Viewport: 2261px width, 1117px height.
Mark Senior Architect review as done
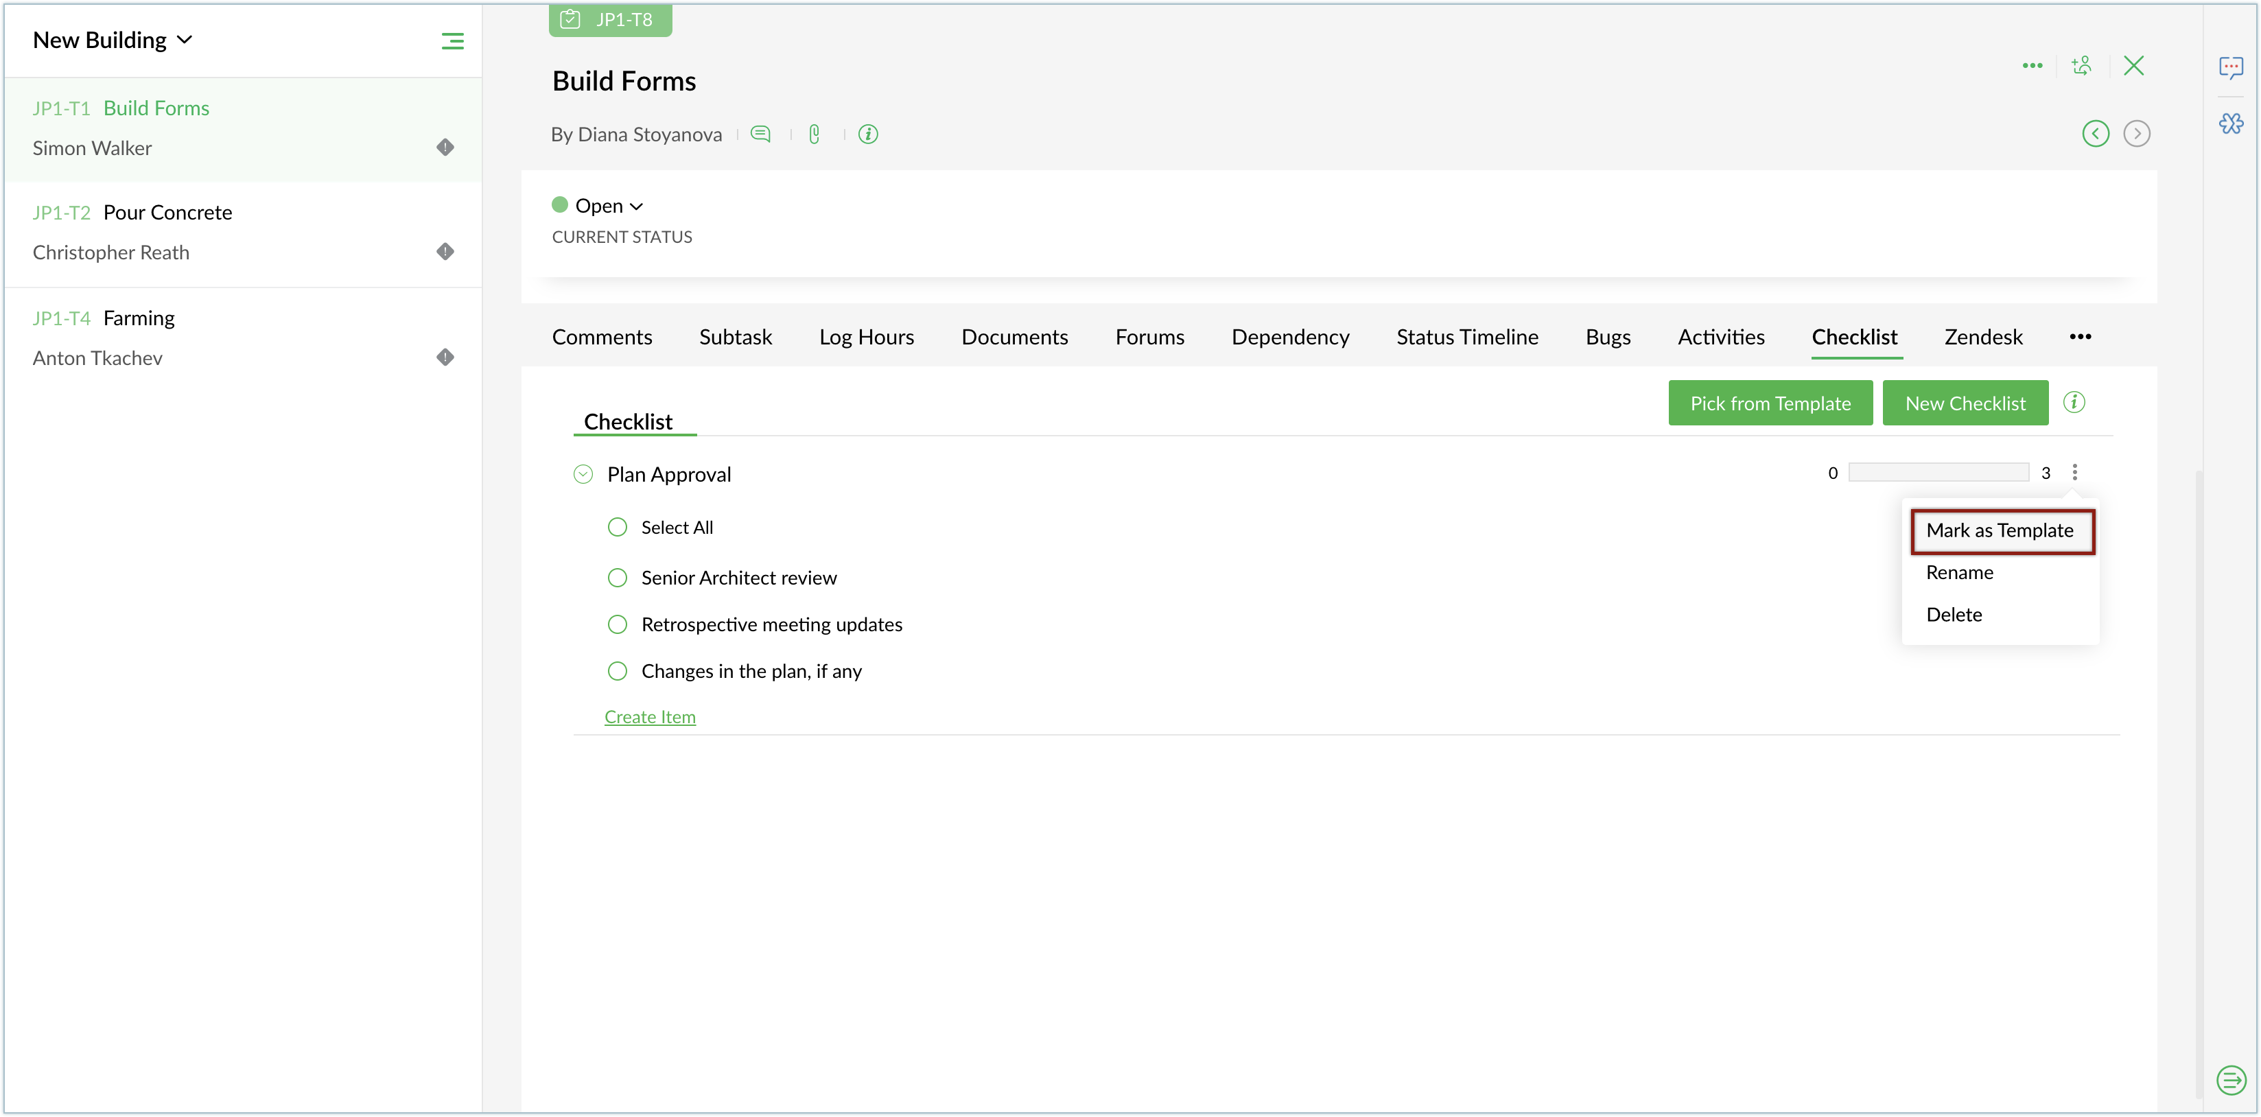coord(618,577)
